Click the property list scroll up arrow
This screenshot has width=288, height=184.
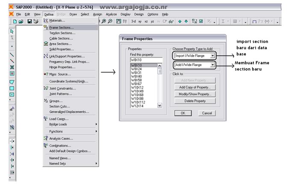point(160,66)
